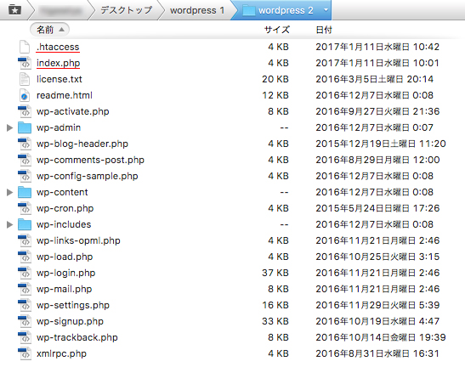Open the wordpress 2 path dropdown arrow
The width and height of the screenshot is (465, 367).
(x=326, y=10)
